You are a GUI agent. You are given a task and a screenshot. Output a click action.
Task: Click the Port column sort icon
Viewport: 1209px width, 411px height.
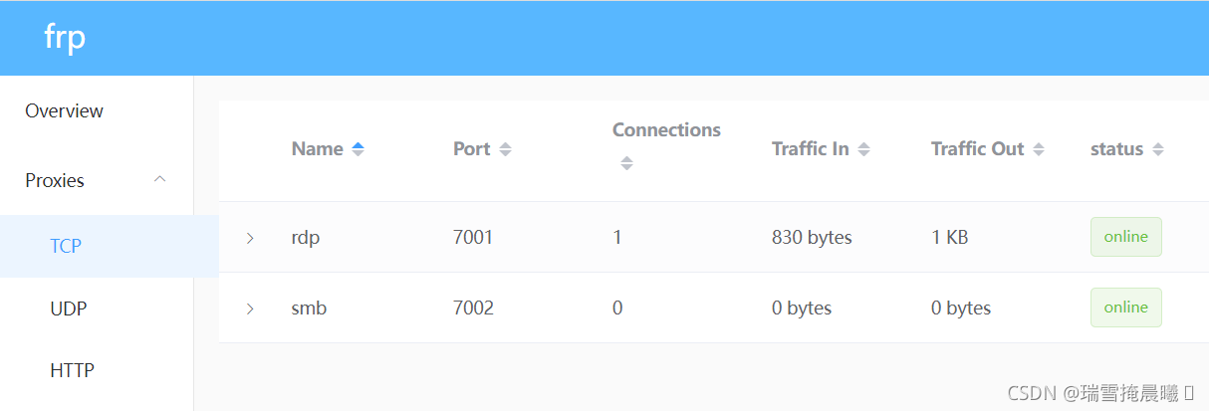tap(505, 149)
